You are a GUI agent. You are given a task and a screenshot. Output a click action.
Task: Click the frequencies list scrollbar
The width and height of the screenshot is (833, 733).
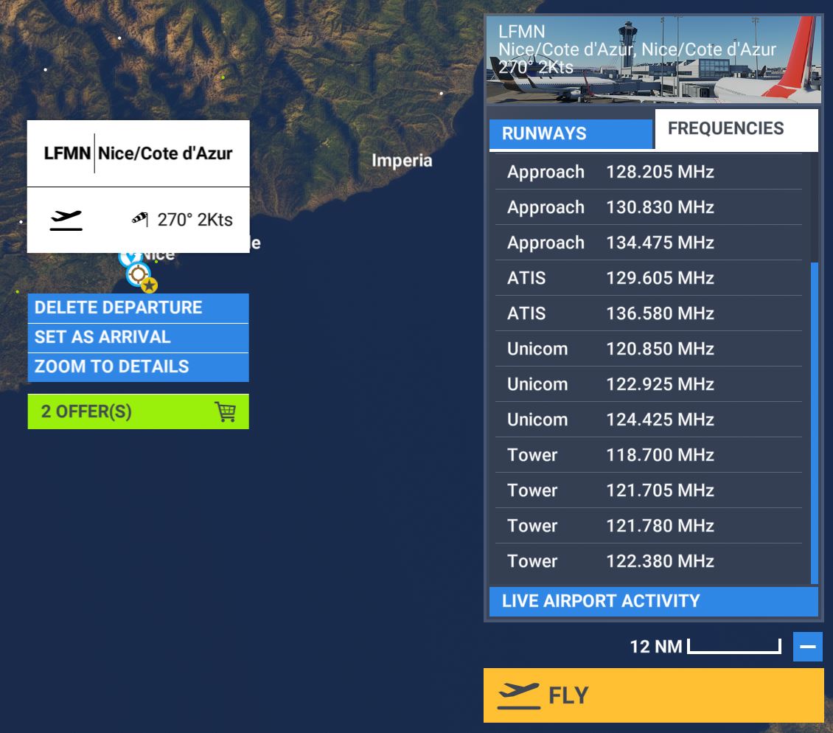[x=815, y=423]
